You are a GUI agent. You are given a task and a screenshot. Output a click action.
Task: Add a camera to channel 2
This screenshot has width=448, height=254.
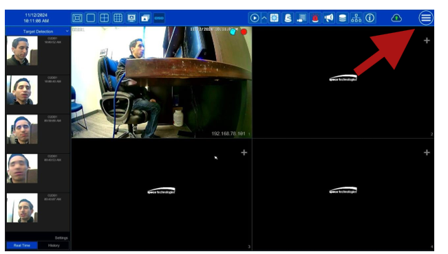coord(427,41)
